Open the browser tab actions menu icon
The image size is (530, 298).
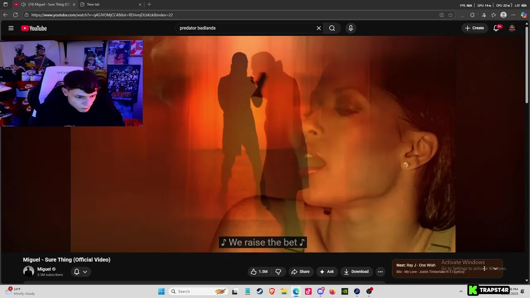pyautogui.click(x=5, y=5)
